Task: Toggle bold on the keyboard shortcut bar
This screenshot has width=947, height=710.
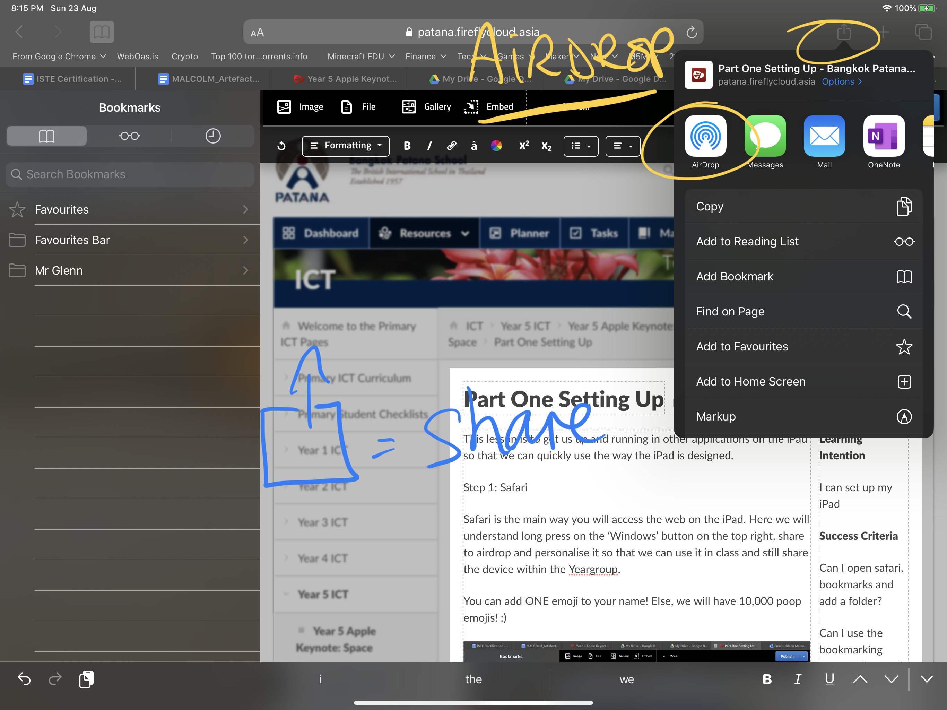Action: 767,679
